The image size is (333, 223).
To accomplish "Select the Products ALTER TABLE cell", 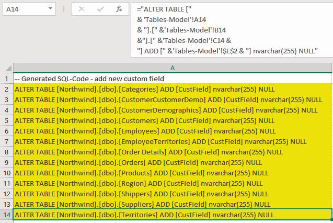I will pos(173,173).
